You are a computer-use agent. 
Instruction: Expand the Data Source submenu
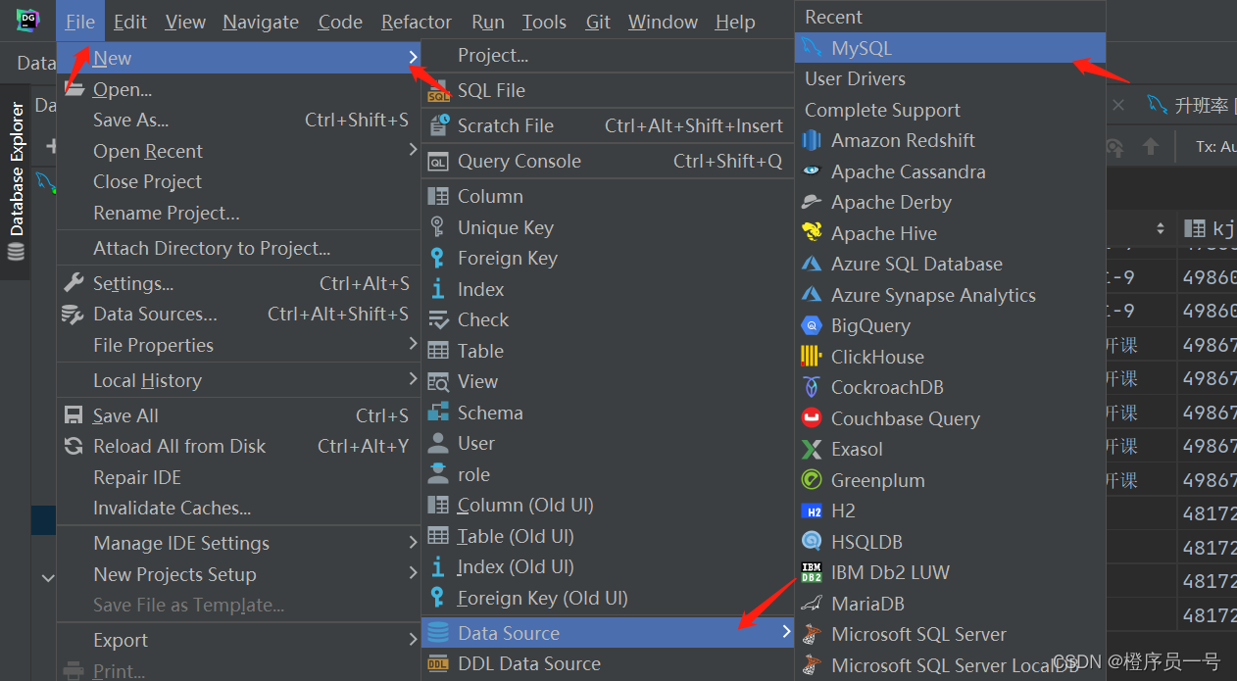point(608,633)
